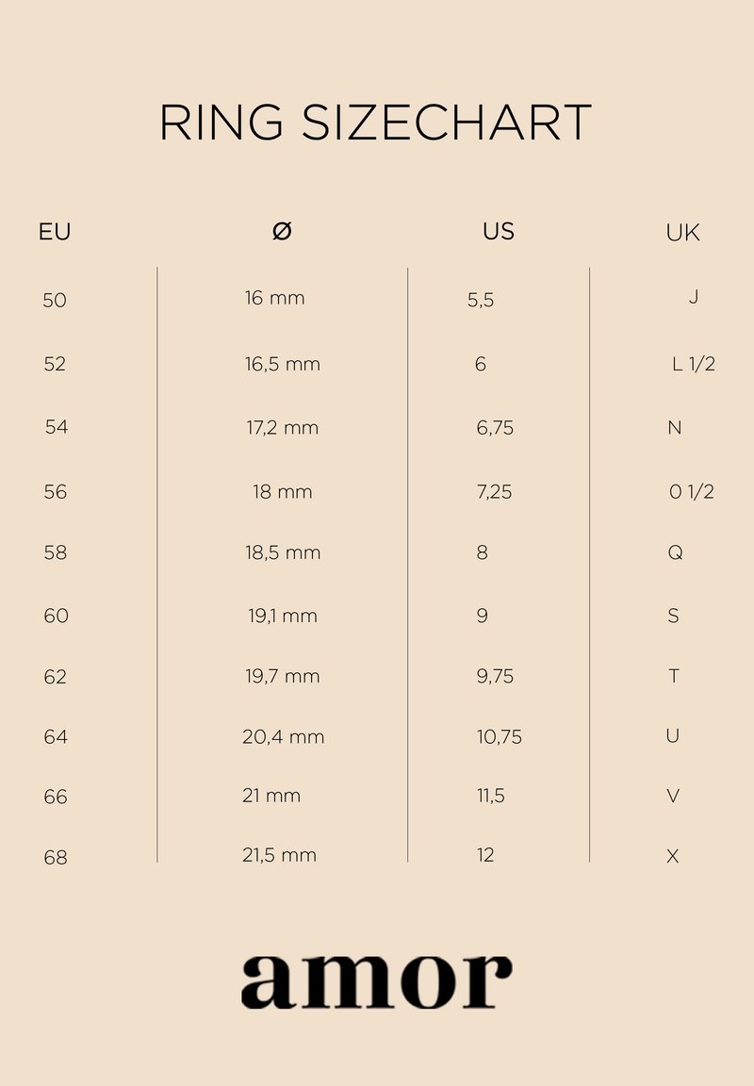Select the 20,4 mm diameter value
Image resolution: width=754 pixels, height=1086 pixels.
coord(283,737)
